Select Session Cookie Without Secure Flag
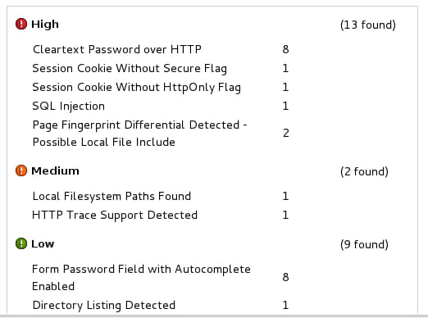Viewport: 428px width, 318px height. 130,68
